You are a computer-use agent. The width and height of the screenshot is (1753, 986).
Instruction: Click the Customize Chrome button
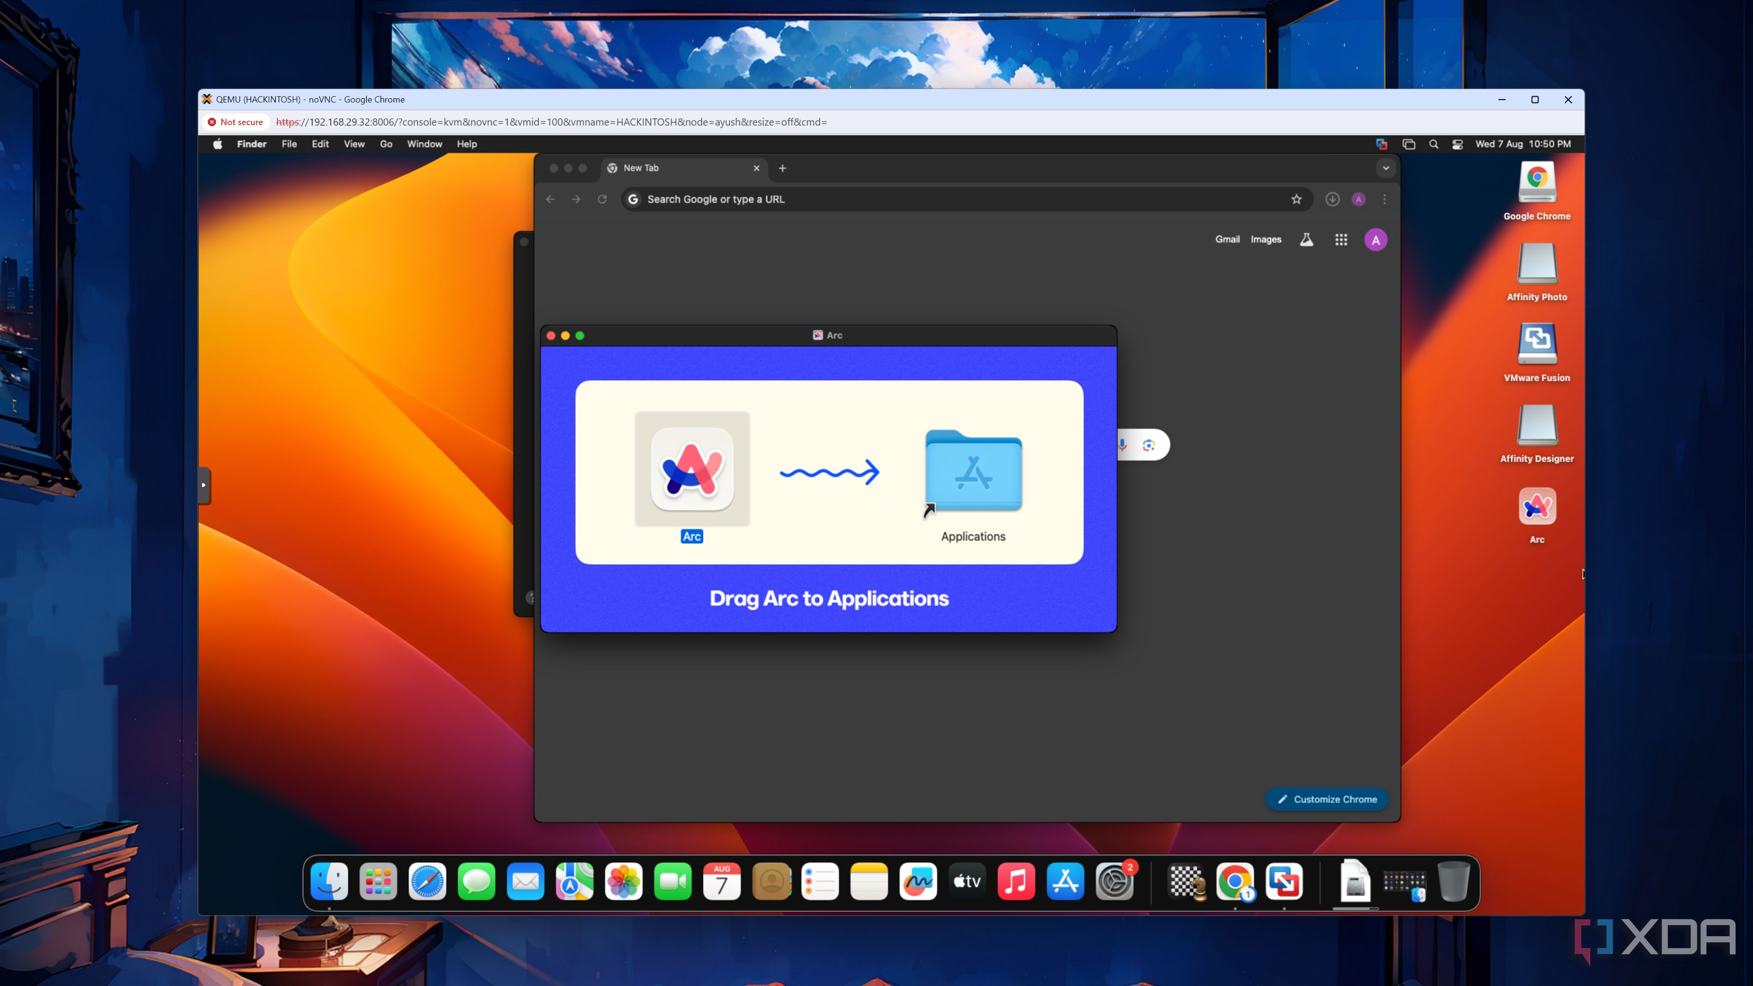[1327, 799]
